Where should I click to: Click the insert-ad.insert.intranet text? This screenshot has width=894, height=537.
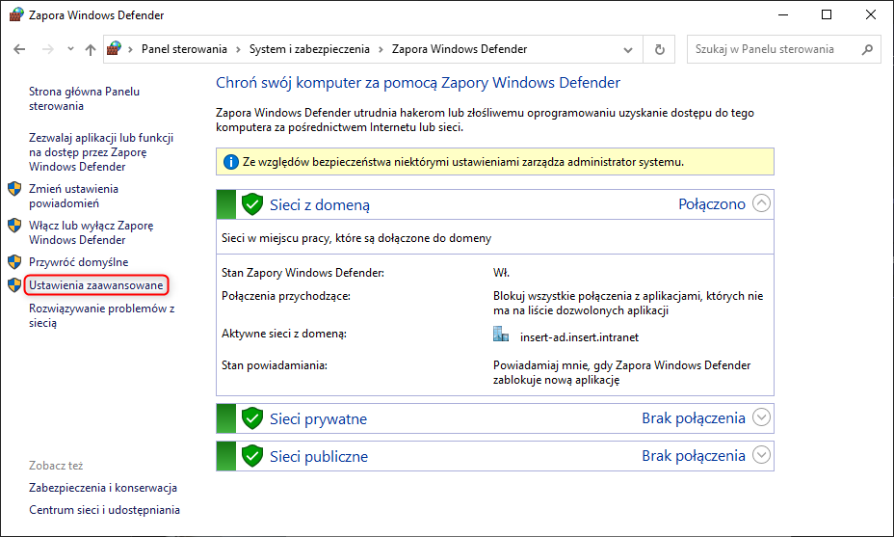pos(579,337)
